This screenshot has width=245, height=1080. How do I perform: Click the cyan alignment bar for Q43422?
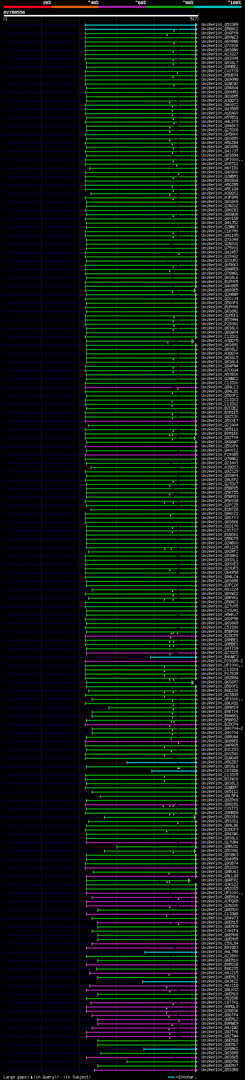point(170,982)
